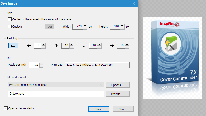The height and width of the screenshot is (116, 206).
Task: Decrease Width with the down spinner
Action: 85,28
